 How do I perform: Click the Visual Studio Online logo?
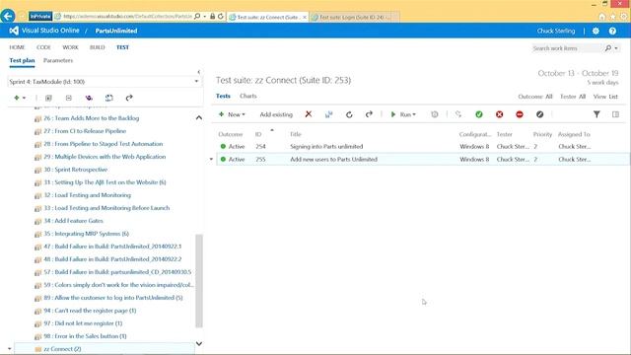point(14,31)
